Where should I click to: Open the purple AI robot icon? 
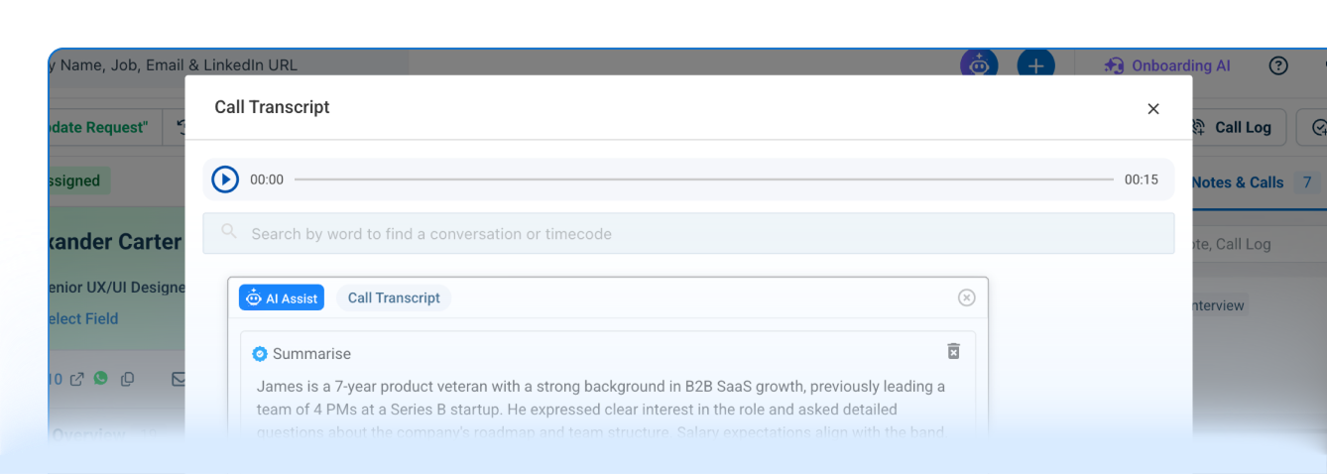click(979, 65)
